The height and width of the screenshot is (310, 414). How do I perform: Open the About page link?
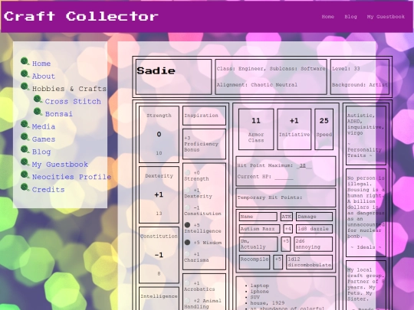click(44, 77)
